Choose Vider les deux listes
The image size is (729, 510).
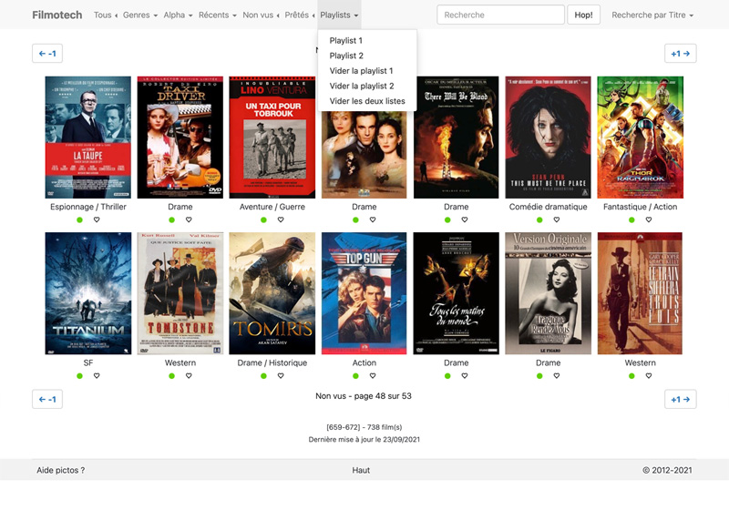coord(367,101)
